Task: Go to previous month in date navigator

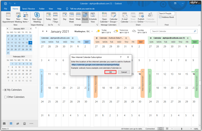Action: pyautogui.click(x=7, y=29)
